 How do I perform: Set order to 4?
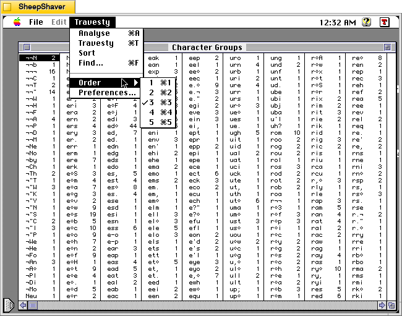click(x=158, y=113)
